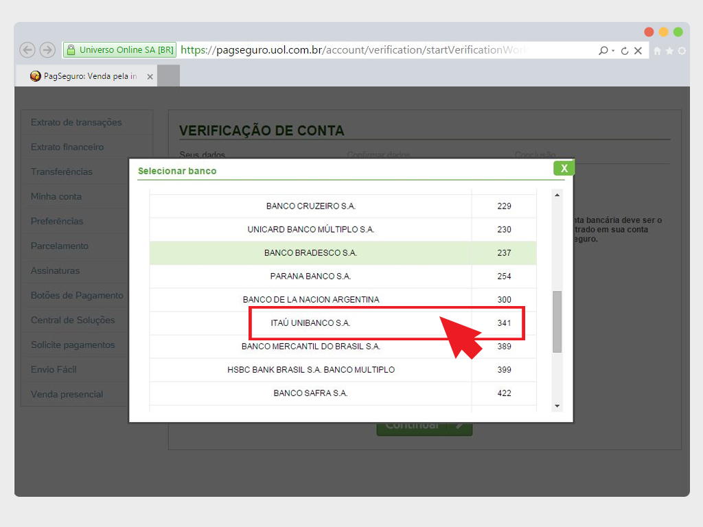Click the green window maximize circle
Screen dimensions: 703x527
click(x=678, y=32)
